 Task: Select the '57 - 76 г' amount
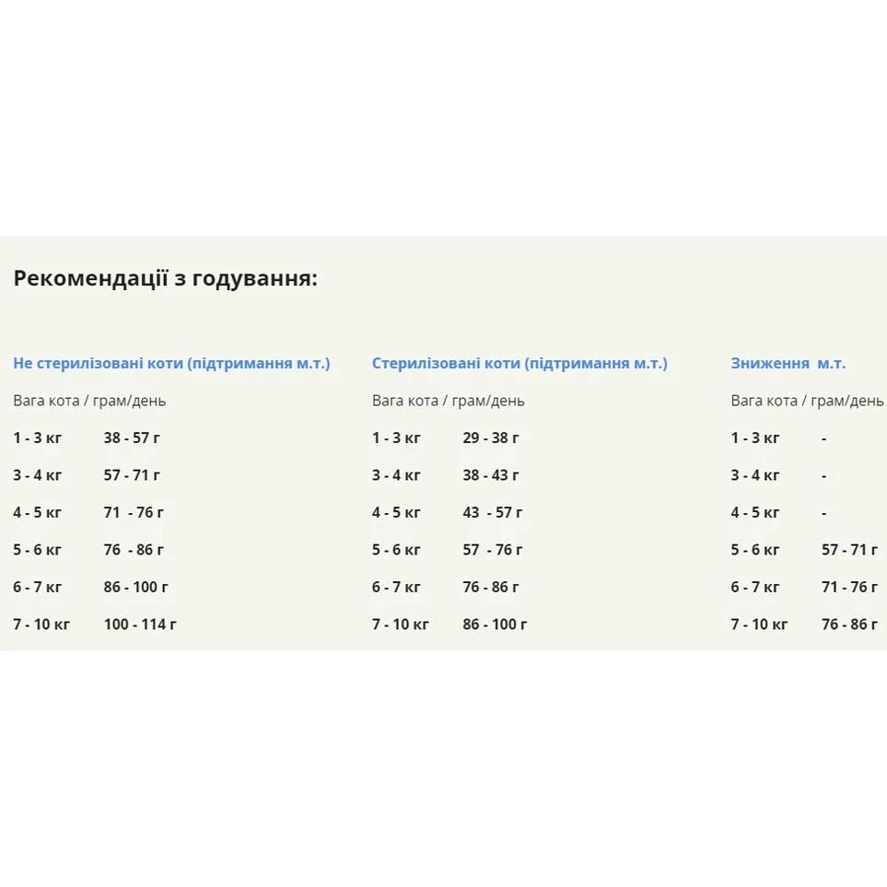click(493, 550)
